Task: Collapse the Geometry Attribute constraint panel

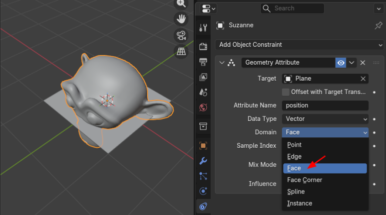Action: tap(222, 63)
